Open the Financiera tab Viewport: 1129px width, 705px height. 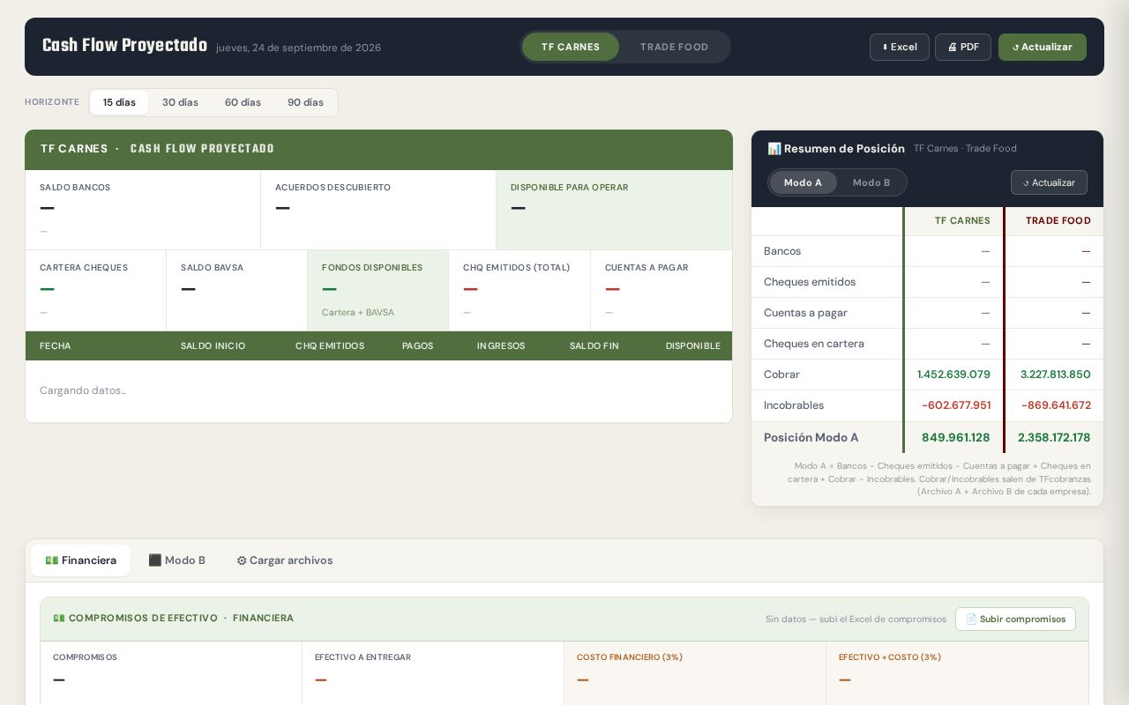81,560
